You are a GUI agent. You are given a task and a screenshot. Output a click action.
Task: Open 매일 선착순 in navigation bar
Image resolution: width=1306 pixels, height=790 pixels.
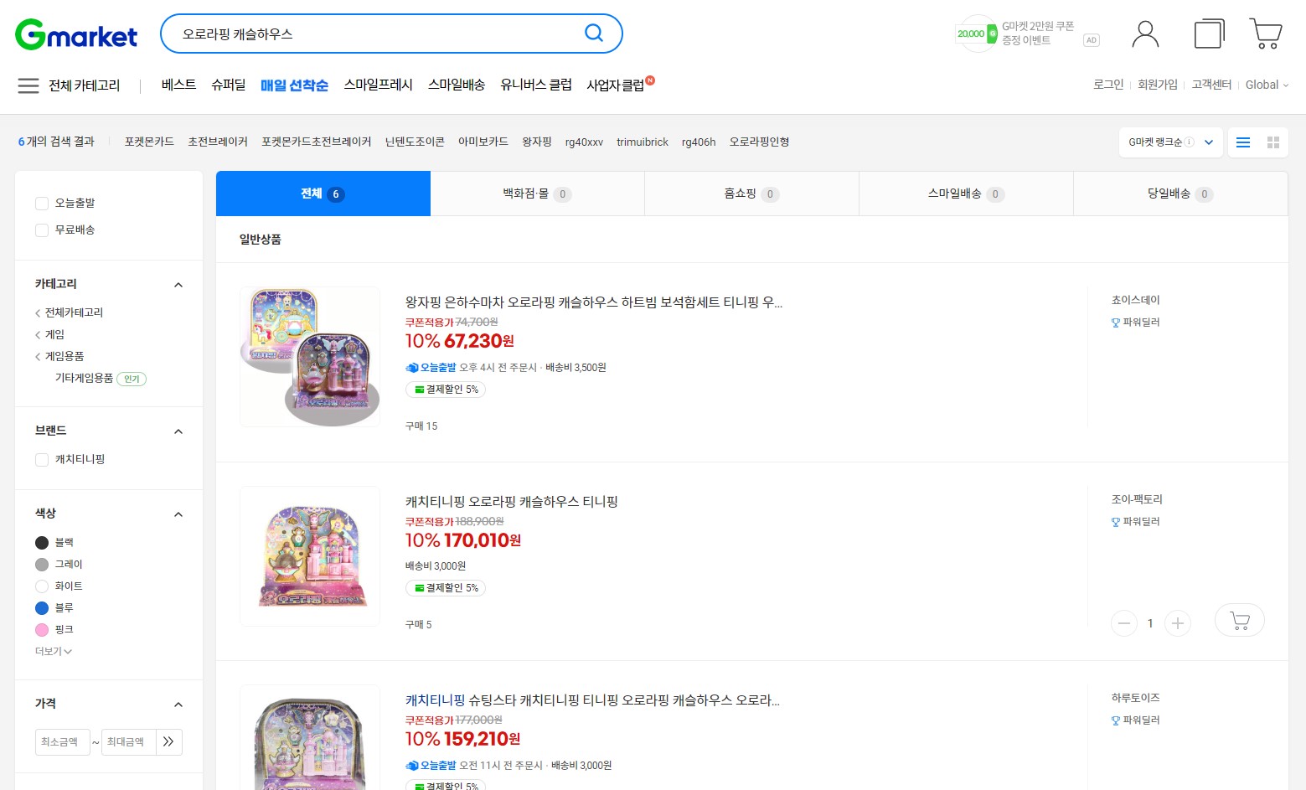pos(294,85)
